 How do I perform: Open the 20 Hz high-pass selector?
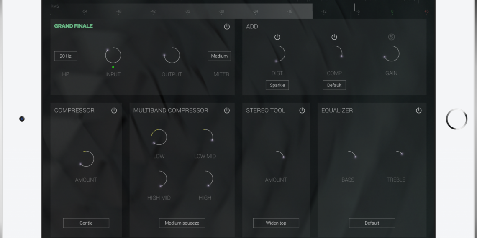click(x=66, y=56)
